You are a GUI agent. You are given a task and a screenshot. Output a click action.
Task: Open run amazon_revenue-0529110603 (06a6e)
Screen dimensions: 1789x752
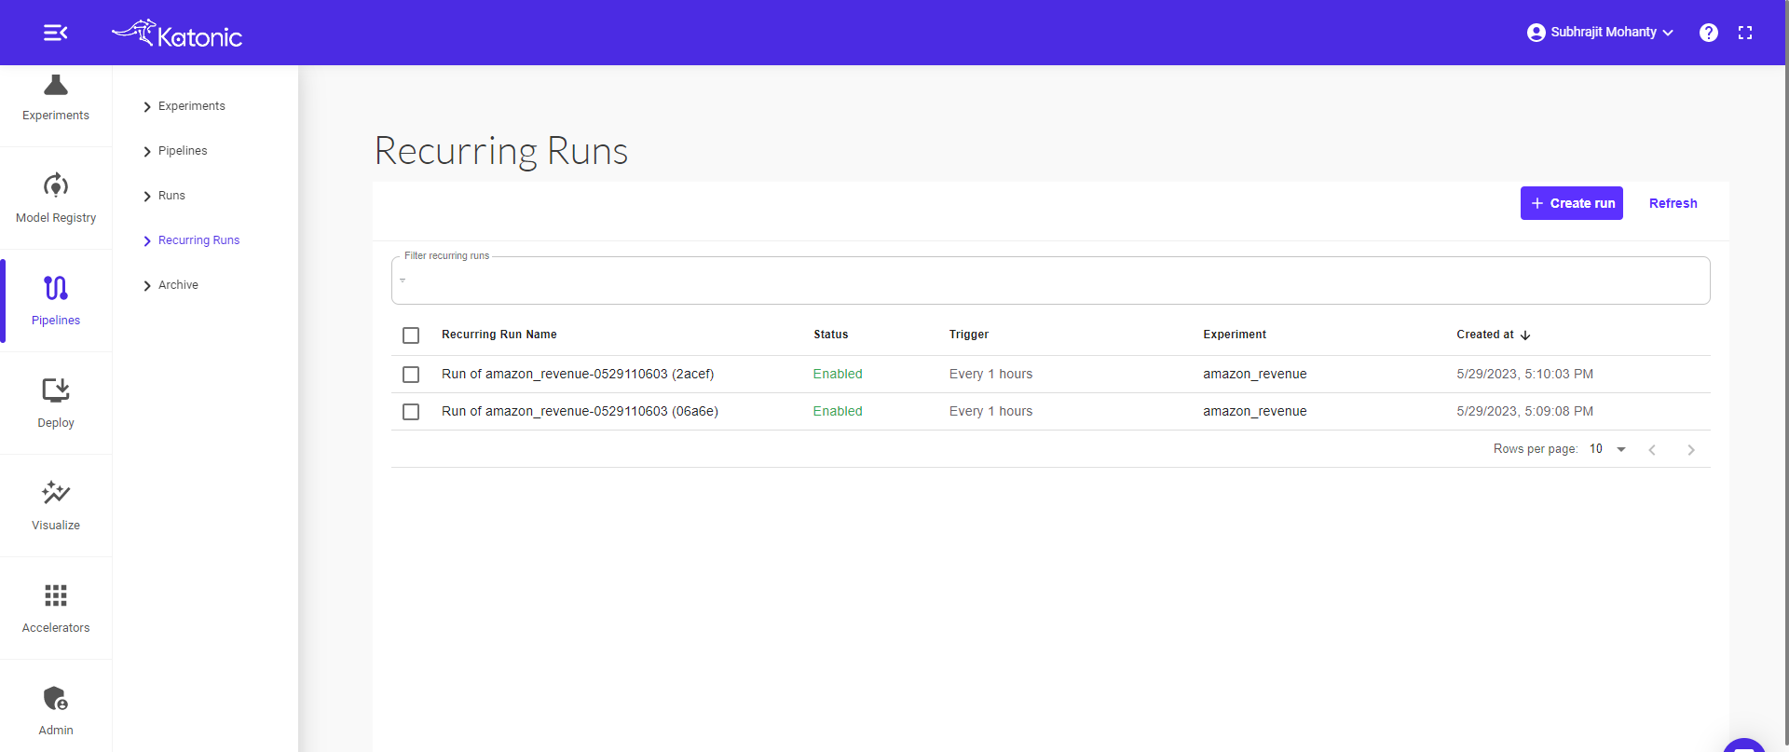coord(580,411)
